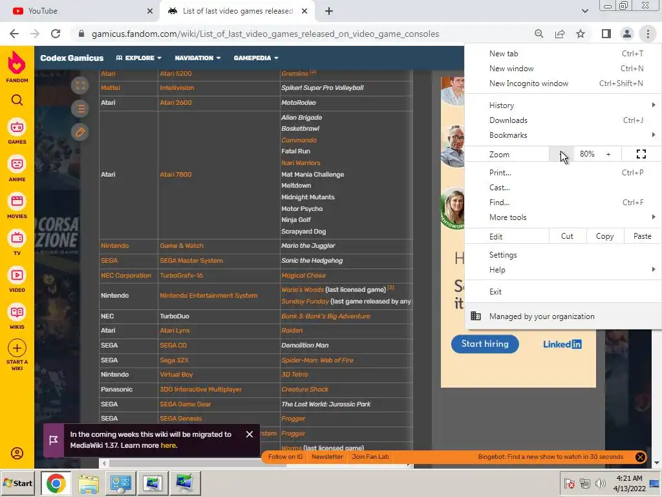Go back with browser back arrow
This screenshot has height=497, width=662.
click(14, 34)
